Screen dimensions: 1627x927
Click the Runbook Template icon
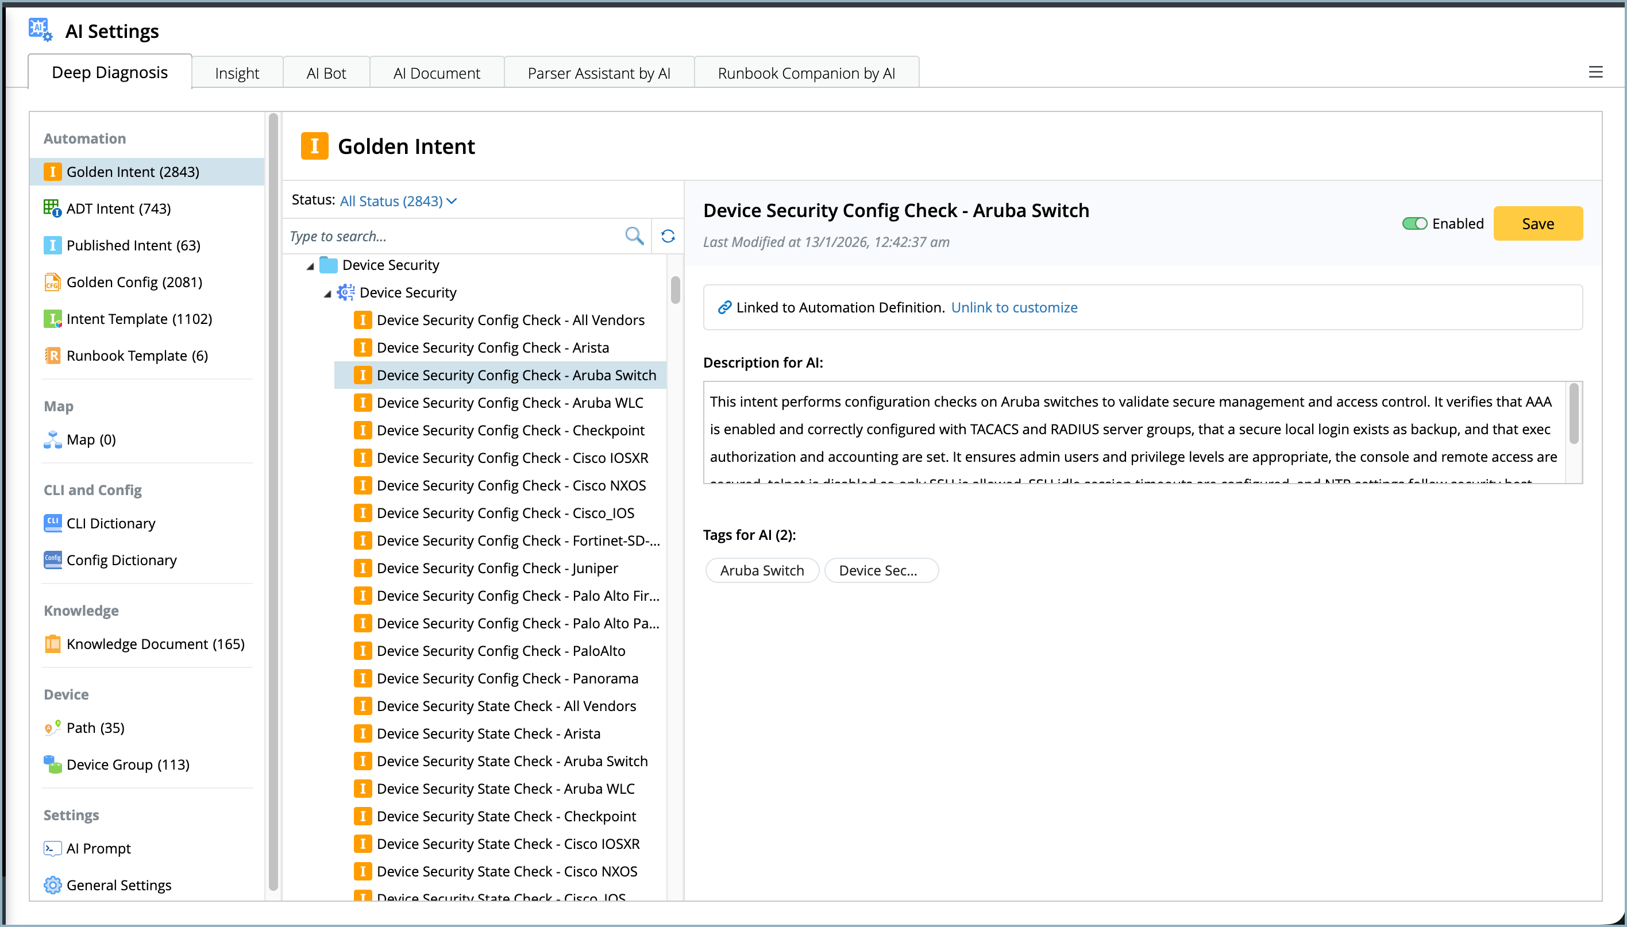52,356
